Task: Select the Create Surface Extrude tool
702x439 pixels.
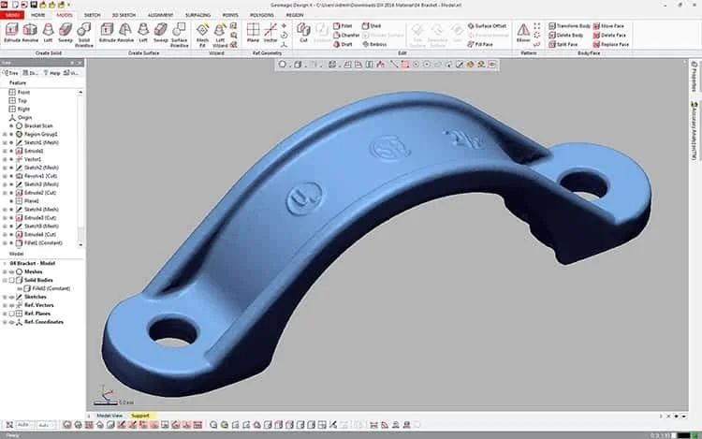Action: coord(107,33)
